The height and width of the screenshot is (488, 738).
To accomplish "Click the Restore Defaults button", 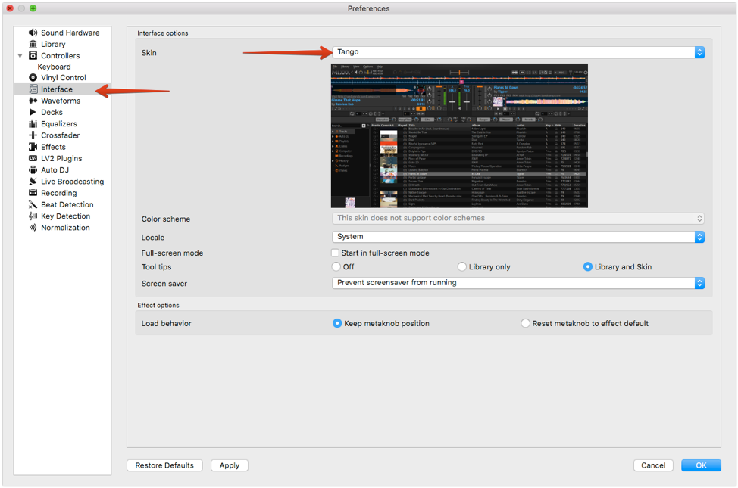I will (x=164, y=465).
